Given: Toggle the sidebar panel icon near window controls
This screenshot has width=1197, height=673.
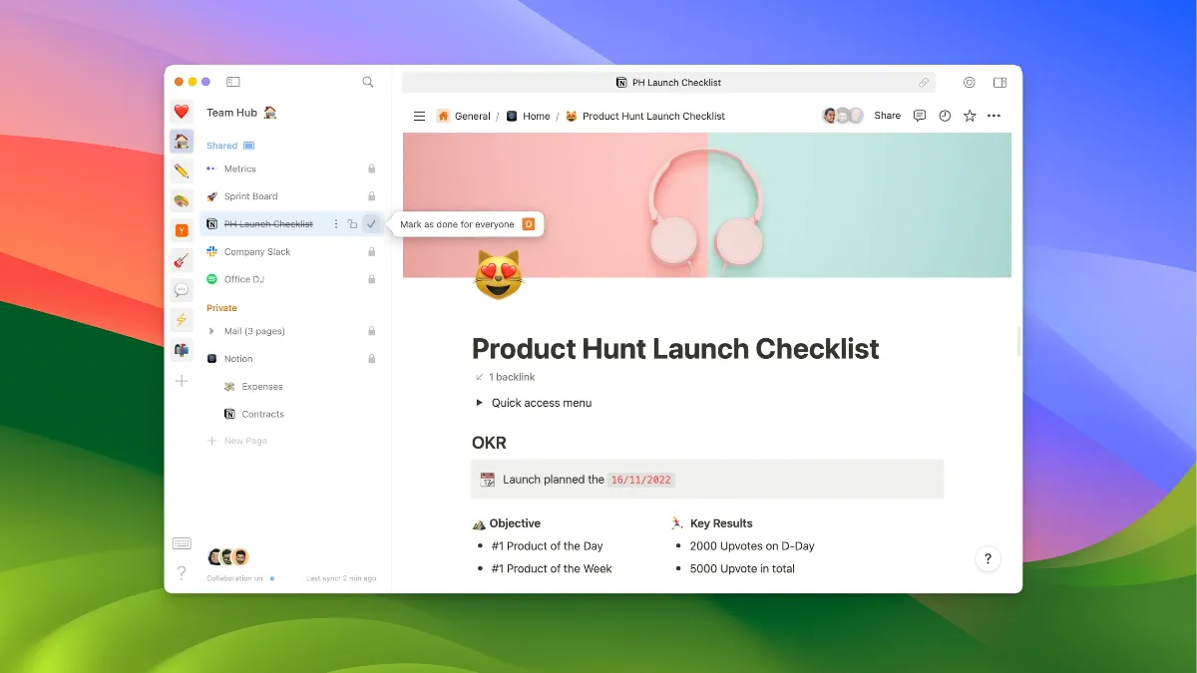Looking at the screenshot, I should [x=232, y=82].
